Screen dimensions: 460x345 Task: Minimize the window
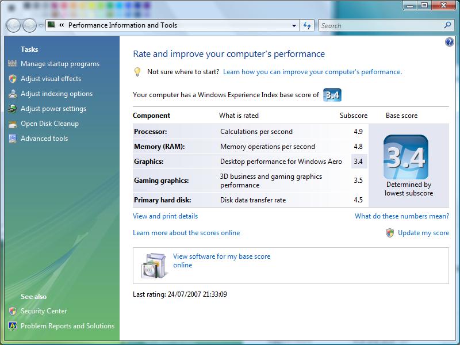411,5
